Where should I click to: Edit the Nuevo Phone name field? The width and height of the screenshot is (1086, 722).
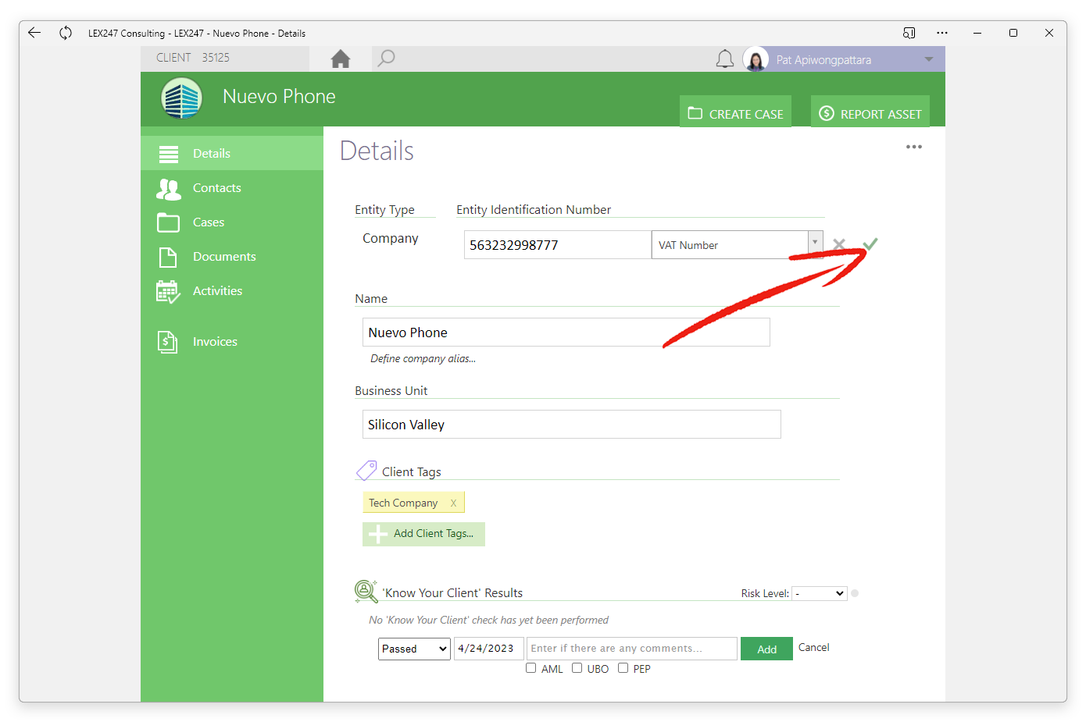(x=566, y=333)
